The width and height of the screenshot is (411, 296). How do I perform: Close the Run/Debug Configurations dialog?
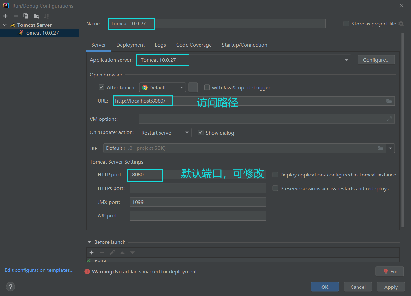click(402, 6)
